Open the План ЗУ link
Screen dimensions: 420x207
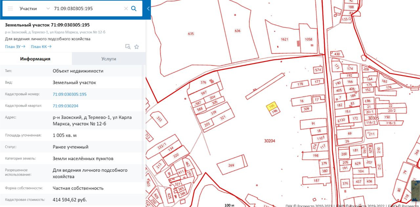click(x=15, y=46)
